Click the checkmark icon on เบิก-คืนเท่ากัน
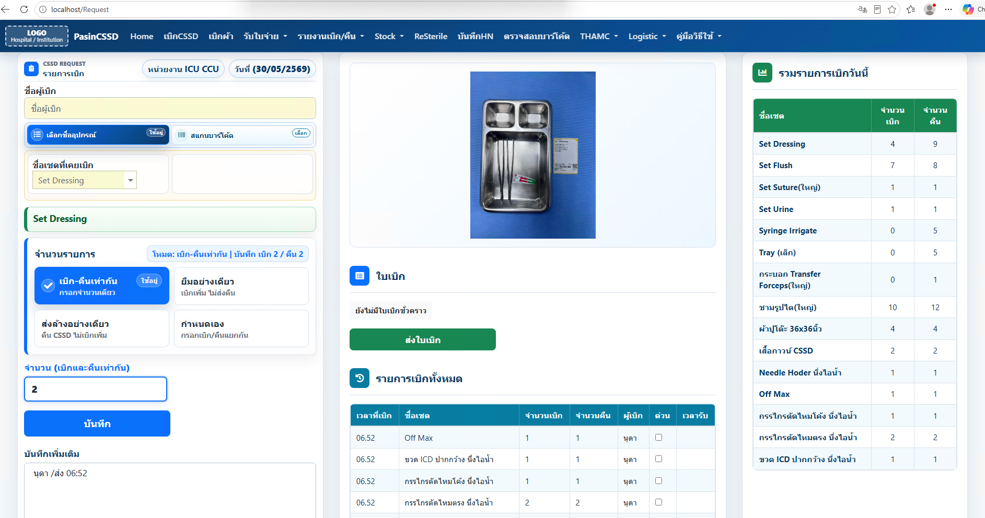The width and height of the screenshot is (985, 518). 48,286
